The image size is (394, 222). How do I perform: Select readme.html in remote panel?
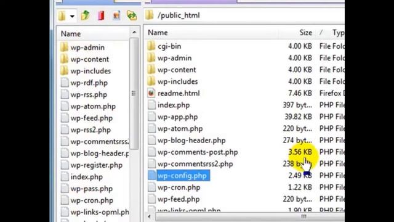(x=179, y=93)
